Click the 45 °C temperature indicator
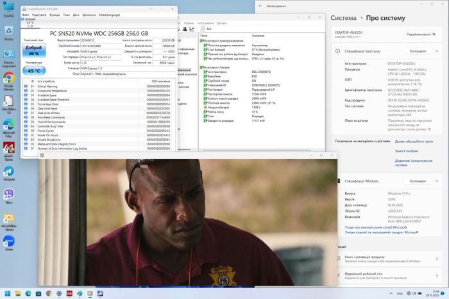The image size is (449, 299). click(34, 70)
